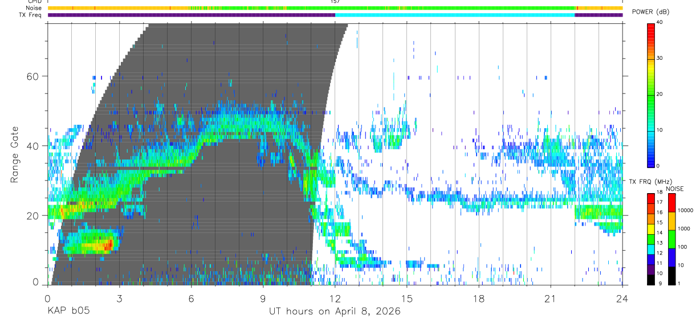The width and height of the screenshot is (700, 323).
Task: Click the TX FRQ legend label '9'
Action: tap(659, 284)
